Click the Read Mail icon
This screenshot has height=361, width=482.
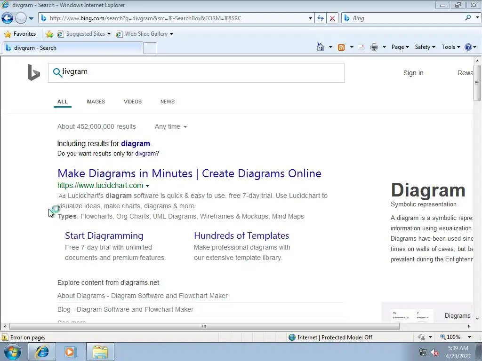pos(361,47)
